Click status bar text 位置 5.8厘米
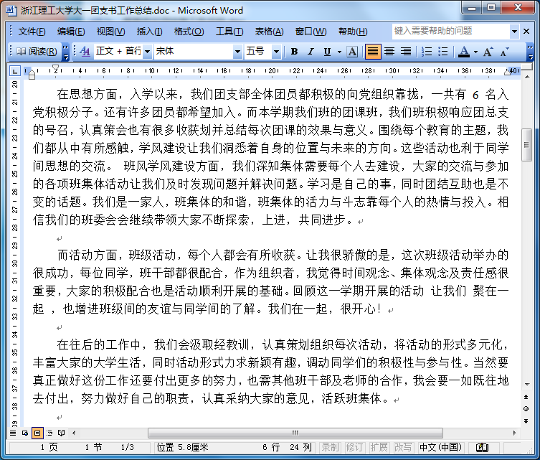Image resolution: width=540 pixels, height=460 pixels. pos(183,448)
